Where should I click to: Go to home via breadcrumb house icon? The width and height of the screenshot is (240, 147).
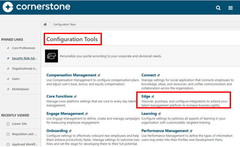pyautogui.click(x=45, y=24)
